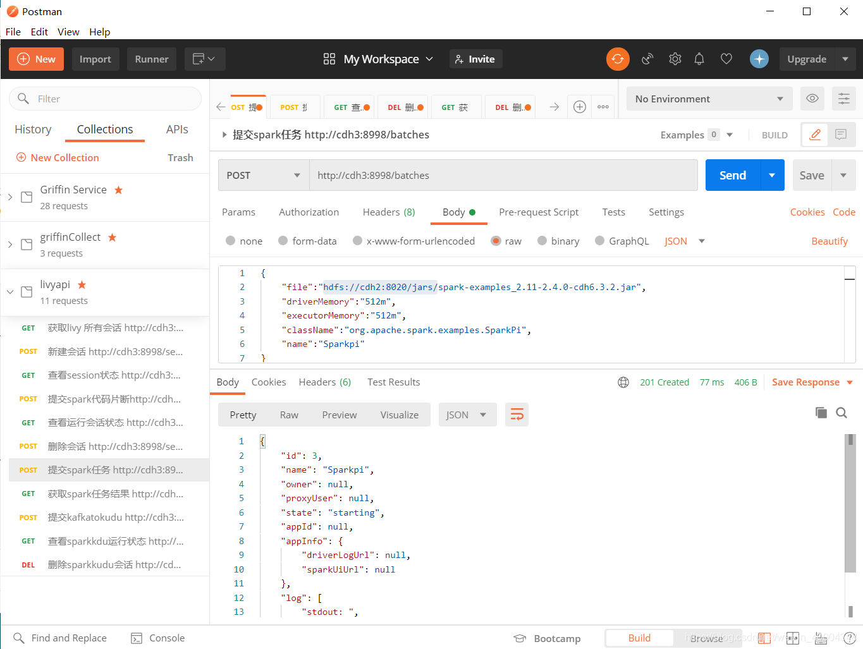The width and height of the screenshot is (863, 649).
Task: Search within response using magnifier icon
Action: (x=842, y=413)
